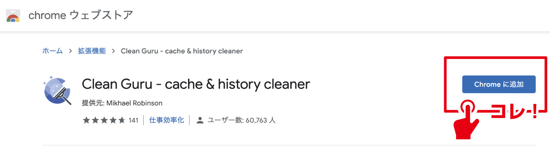The width and height of the screenshot is (550, 153).
Task: Click the first rating star
Action: pyautogui.click(x=86, y=120)
